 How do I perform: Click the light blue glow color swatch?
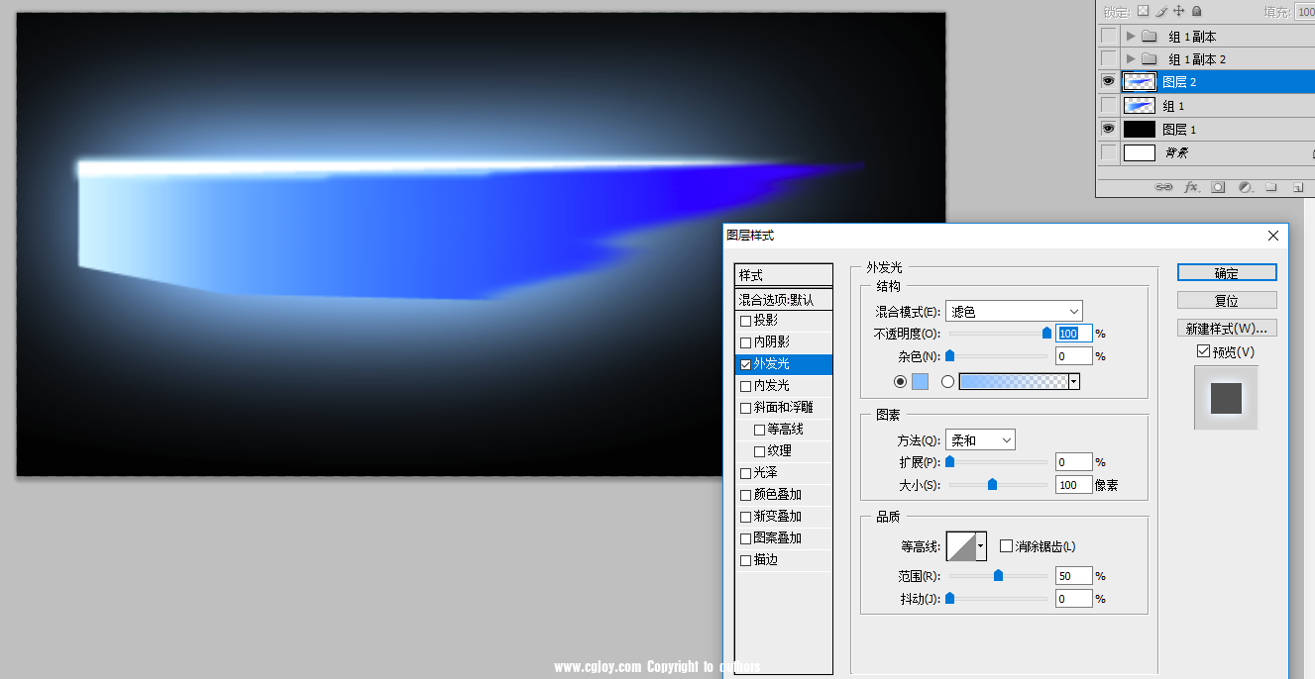click(920, 381)
